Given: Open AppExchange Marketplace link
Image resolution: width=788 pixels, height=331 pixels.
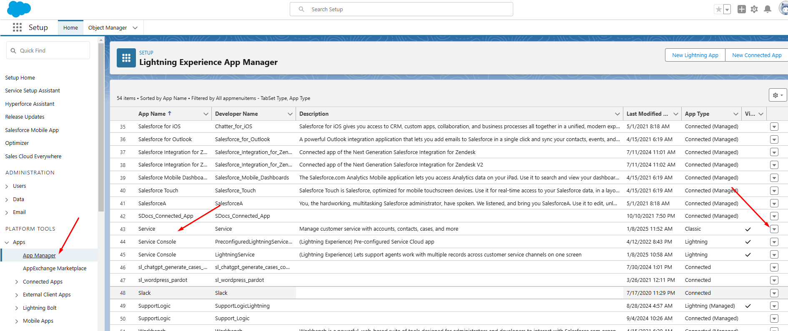Looking at the screenshot, I should pos(55,269).
